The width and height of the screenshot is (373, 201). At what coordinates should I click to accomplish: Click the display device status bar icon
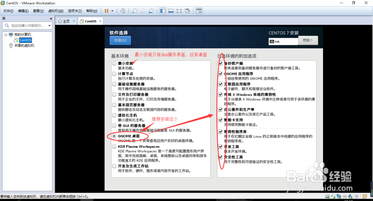click(356, 197)
